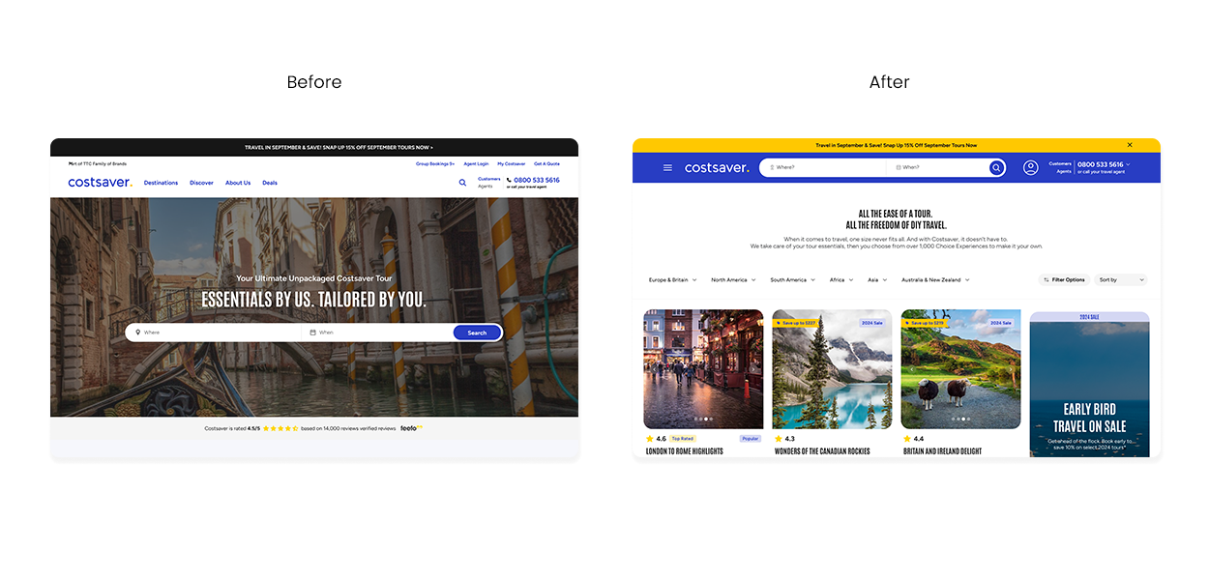Expand the Asia filter dropdown

(x=876, y=280)
